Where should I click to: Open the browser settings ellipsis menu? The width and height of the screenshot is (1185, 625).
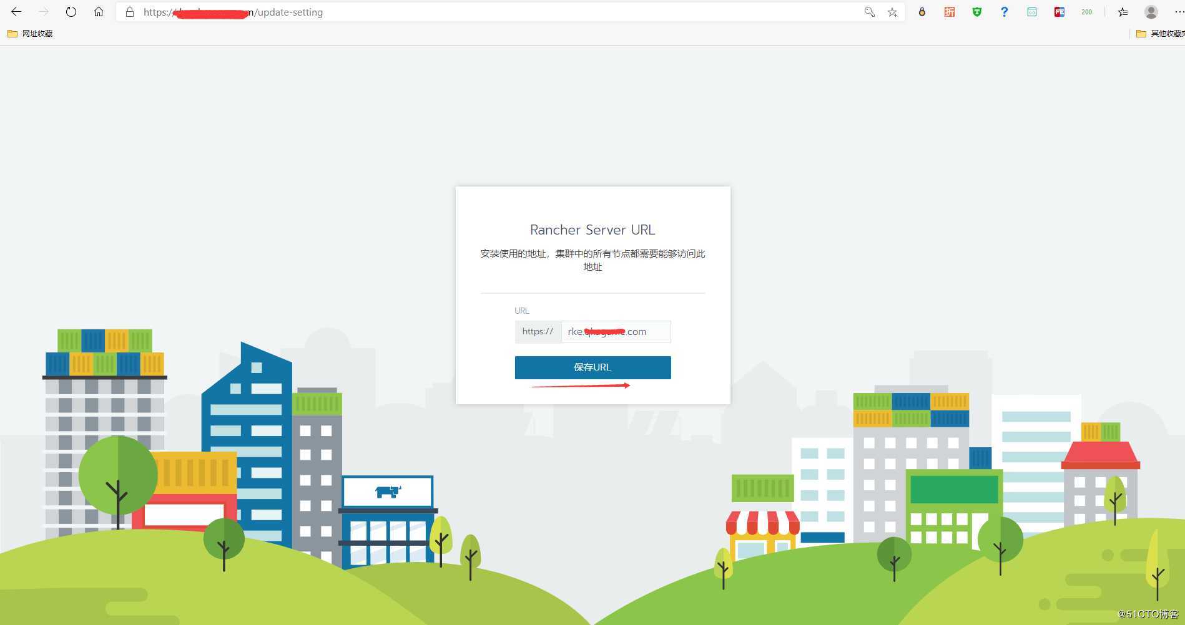pos(1179,12)
